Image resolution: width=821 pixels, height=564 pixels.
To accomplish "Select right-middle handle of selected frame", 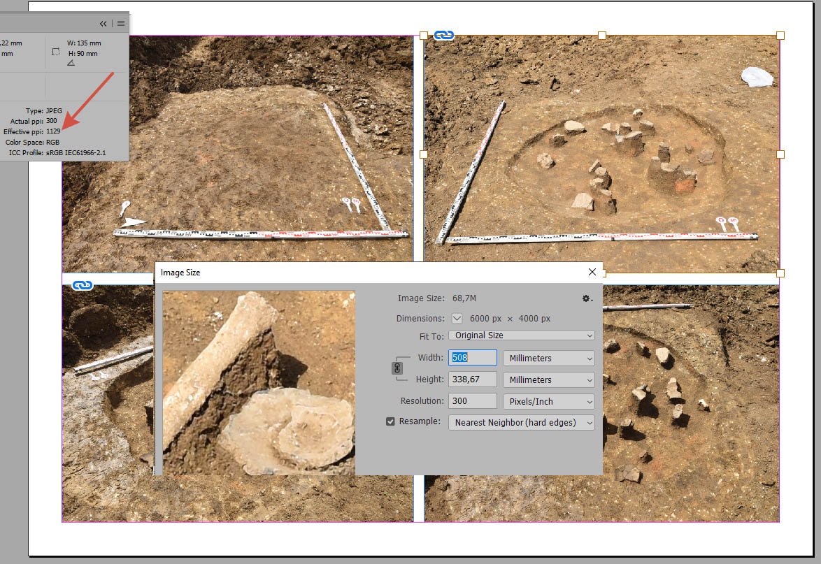I will (780, 154).
